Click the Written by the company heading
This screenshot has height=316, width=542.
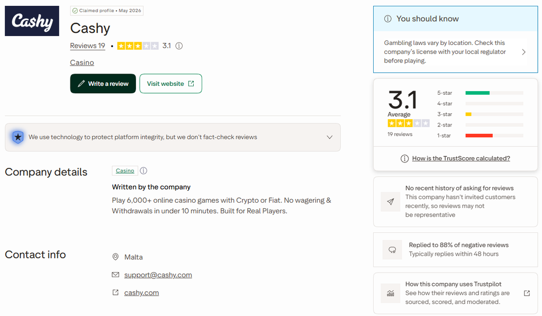pyautogui.click(x=151, y=187)
